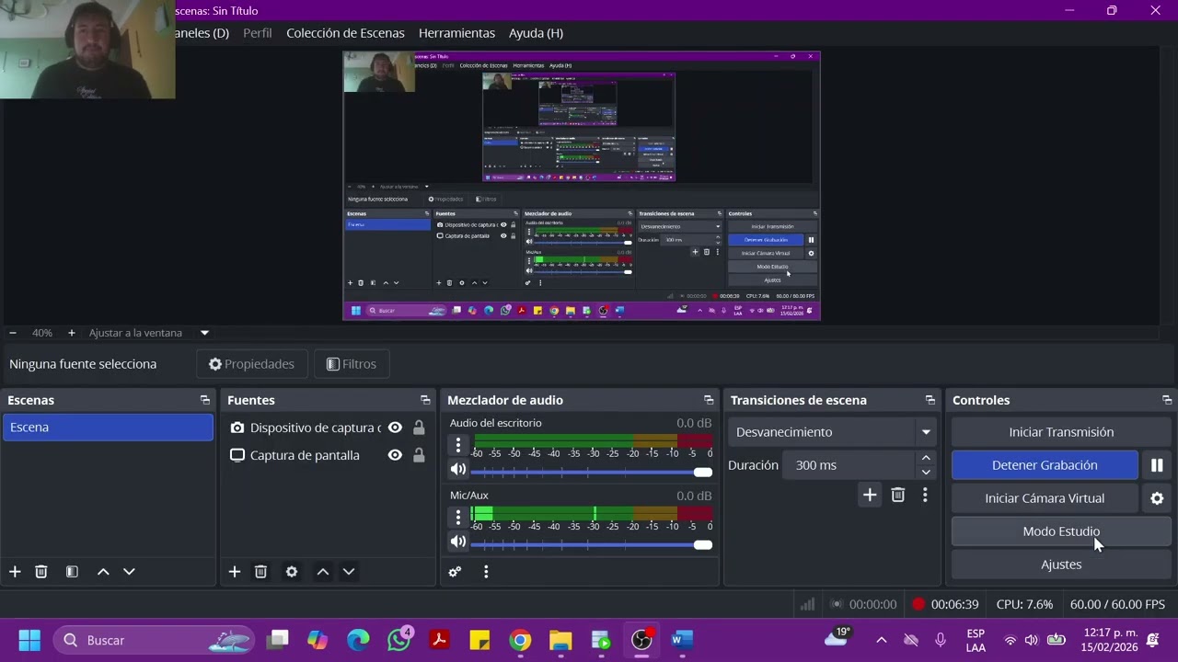Open virtual camera settings gear
The image size is (1178, 662).
click(1157, 498)
